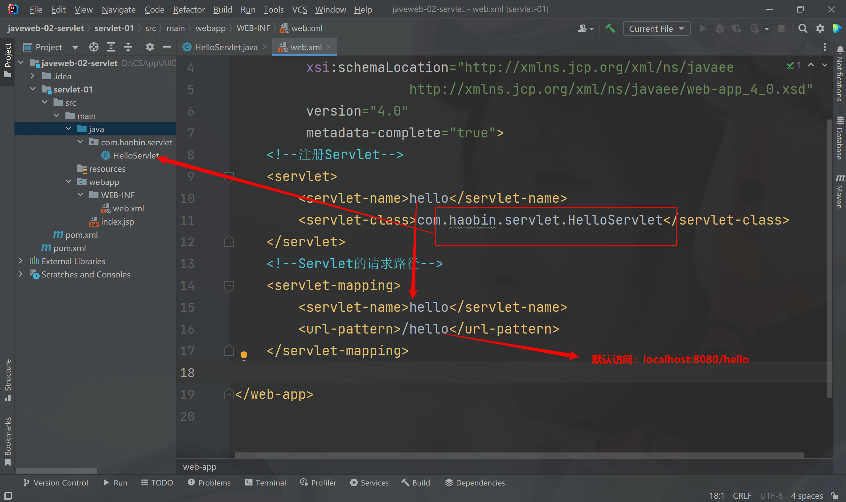This screenshot has height=502, width=846.
Task: Close the web.xml editor tab
Action: click(x=329, y=47)
